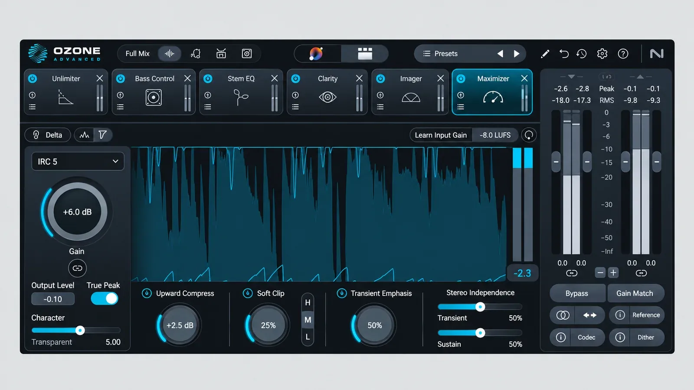694x390 pixels.
Task: Select Soft Clip H setting
Action: click(x=308, y=302)
